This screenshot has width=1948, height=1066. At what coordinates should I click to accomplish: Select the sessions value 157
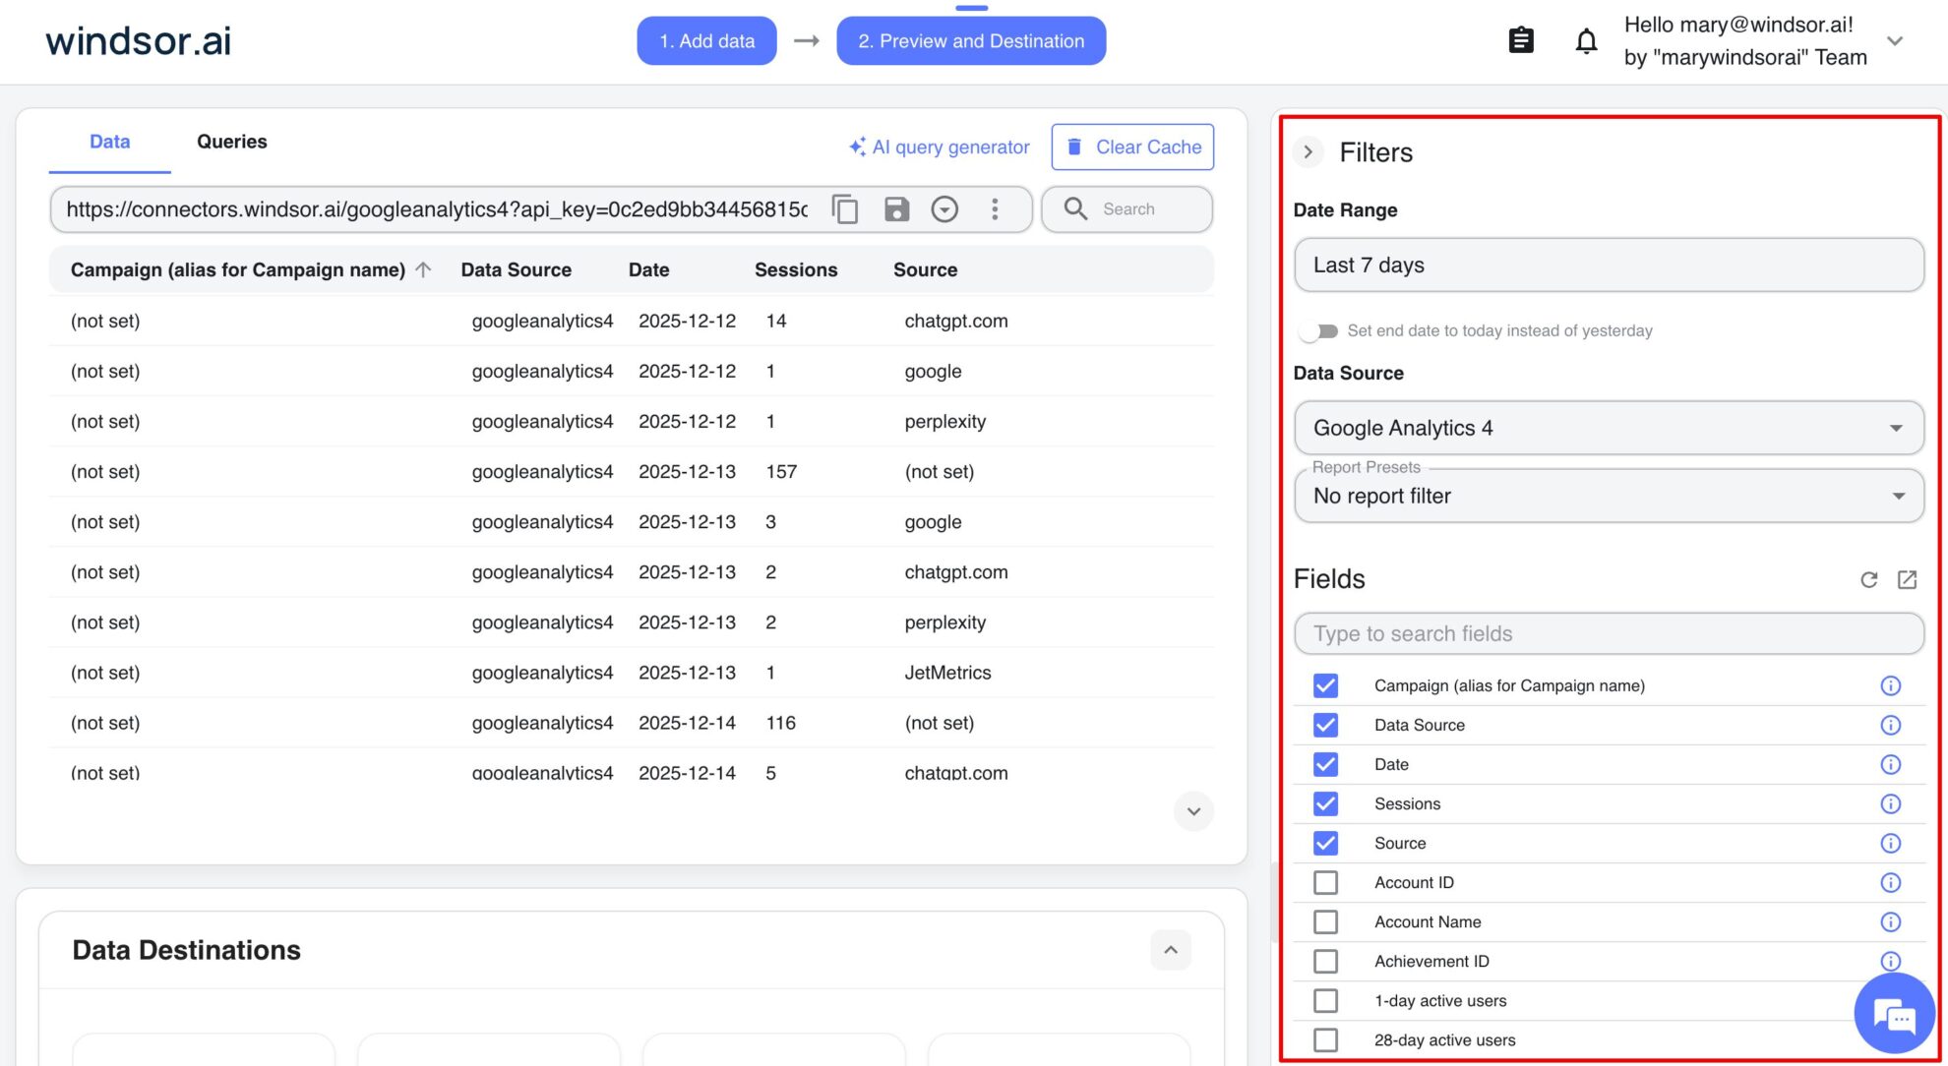tap(781, 472)
